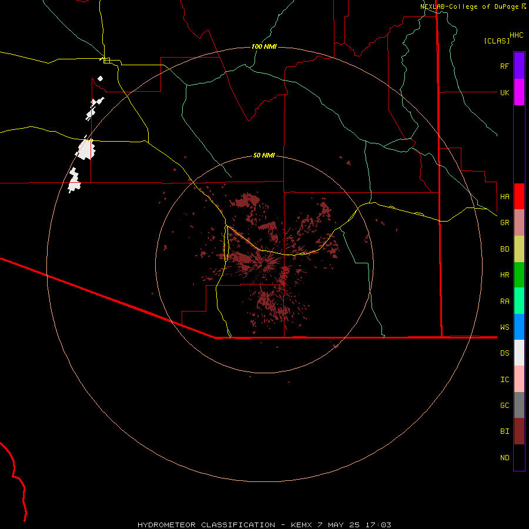The height and width of the screenshot is (529, 529).
Task: Click the IC light pink legend swatch
Action: tap(519, 379)
